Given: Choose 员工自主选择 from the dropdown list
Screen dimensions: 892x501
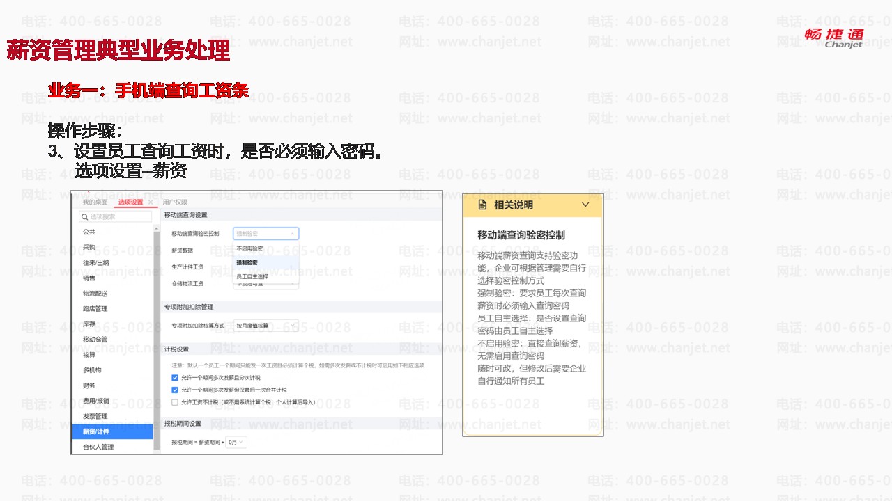Looking at the screenshot, I should pos(266,276).
